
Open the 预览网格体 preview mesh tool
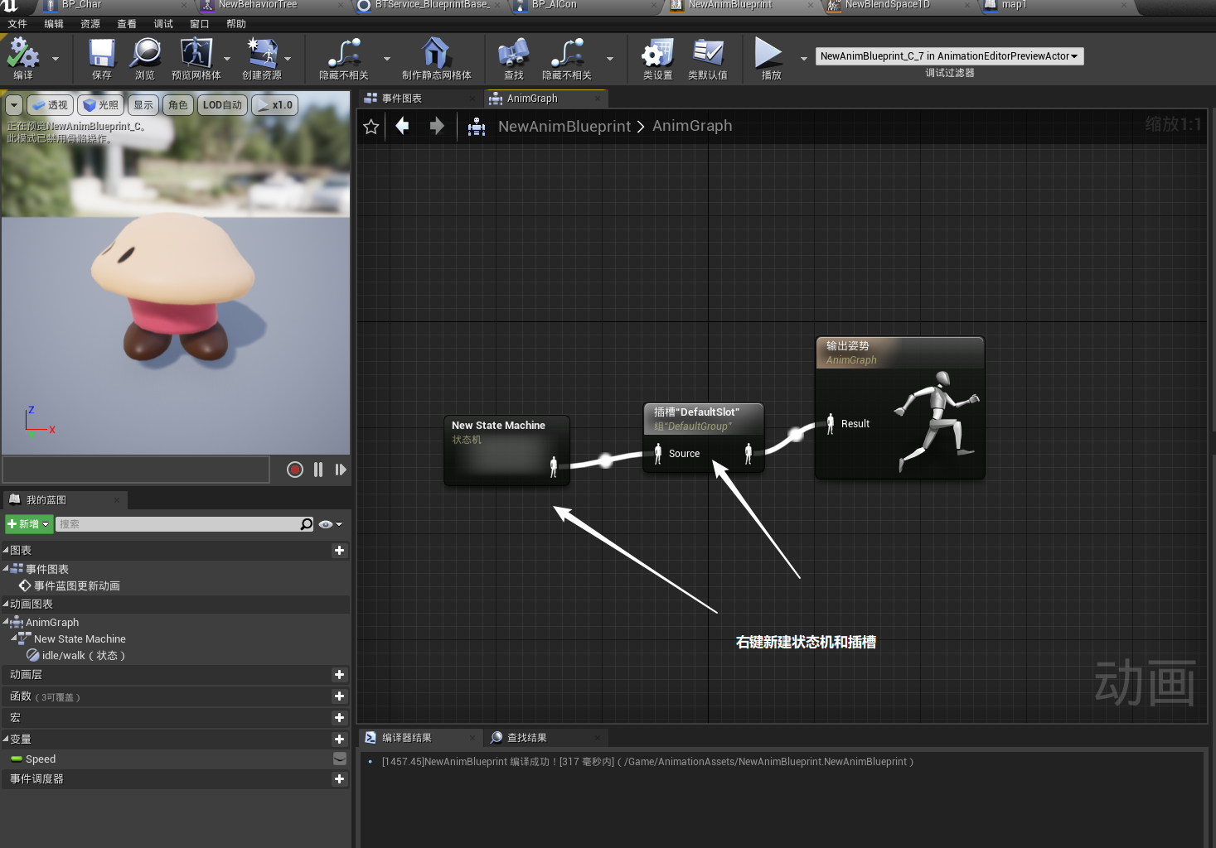click(196, 59)
